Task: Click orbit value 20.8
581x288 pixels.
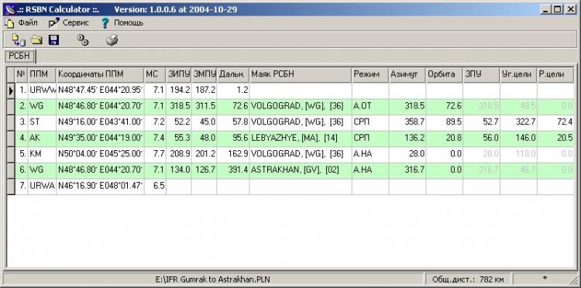Action: [444, 138]
